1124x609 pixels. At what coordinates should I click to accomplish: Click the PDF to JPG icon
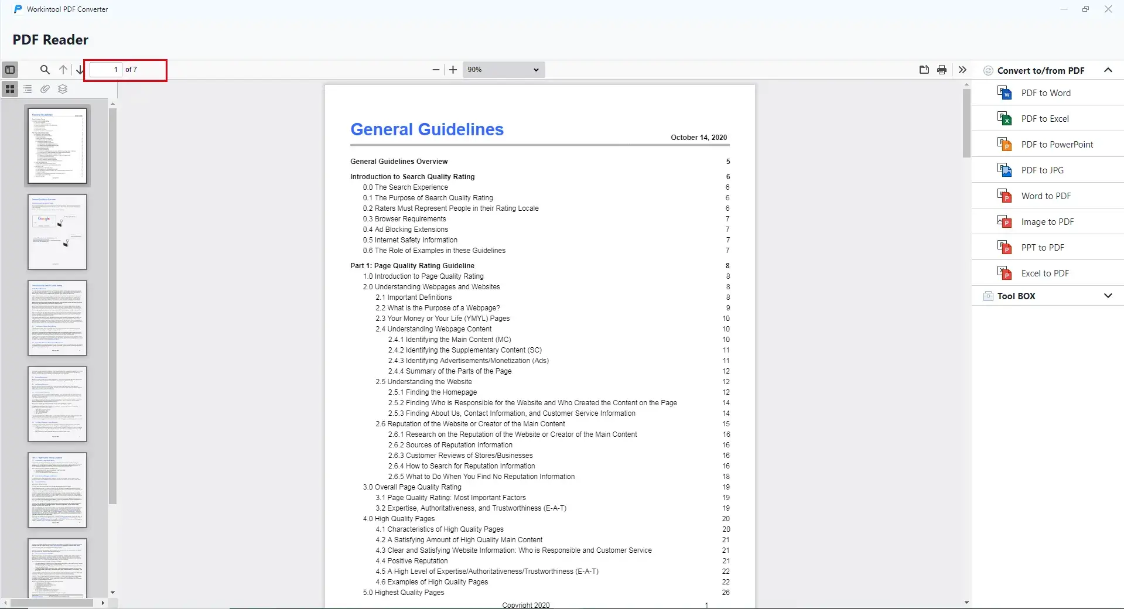pyautogui.click(x=1005, y=170)
